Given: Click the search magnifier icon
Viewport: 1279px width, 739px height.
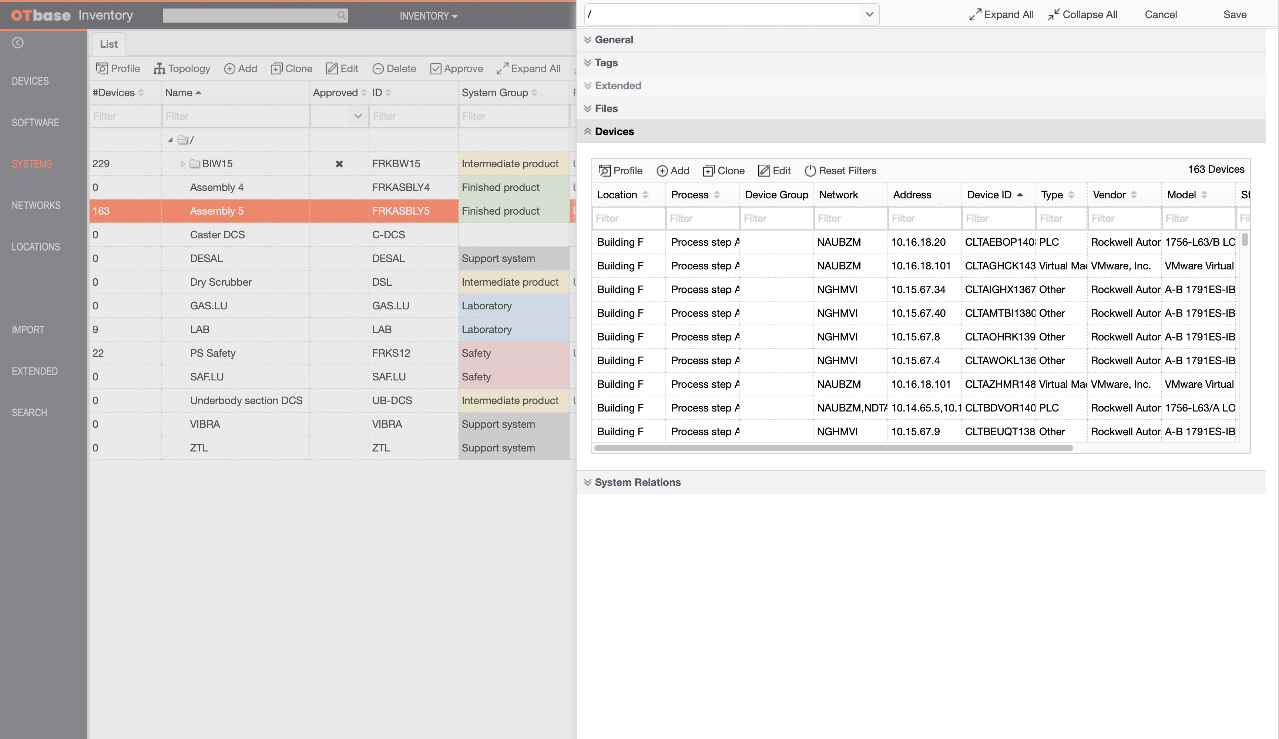Looking at the screenshot, I should (341, 15).
